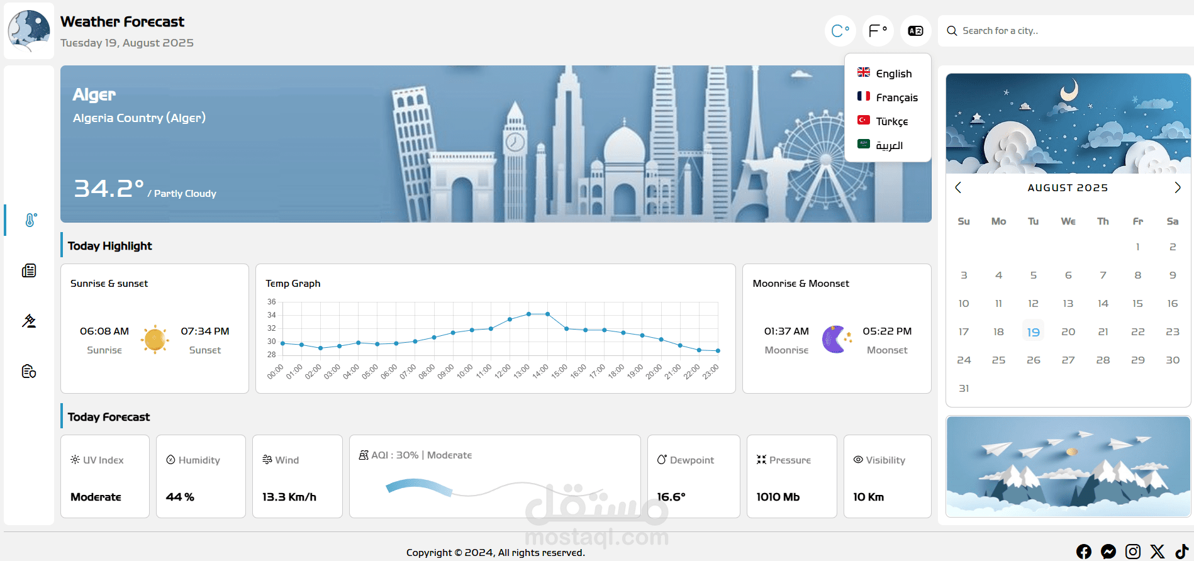Click the third sidebar icon with the pen

(29, 321)
